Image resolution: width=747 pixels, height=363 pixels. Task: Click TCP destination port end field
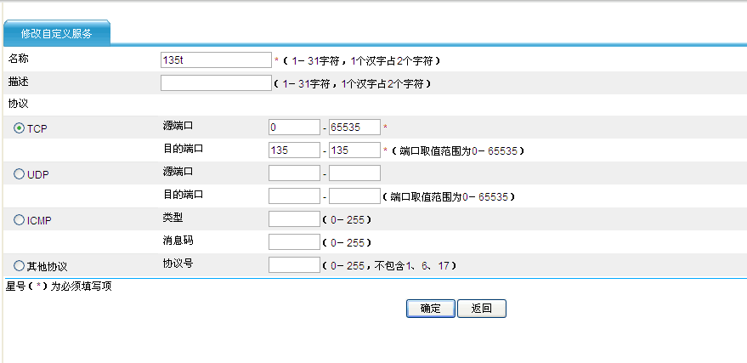(x=354, y=150)
